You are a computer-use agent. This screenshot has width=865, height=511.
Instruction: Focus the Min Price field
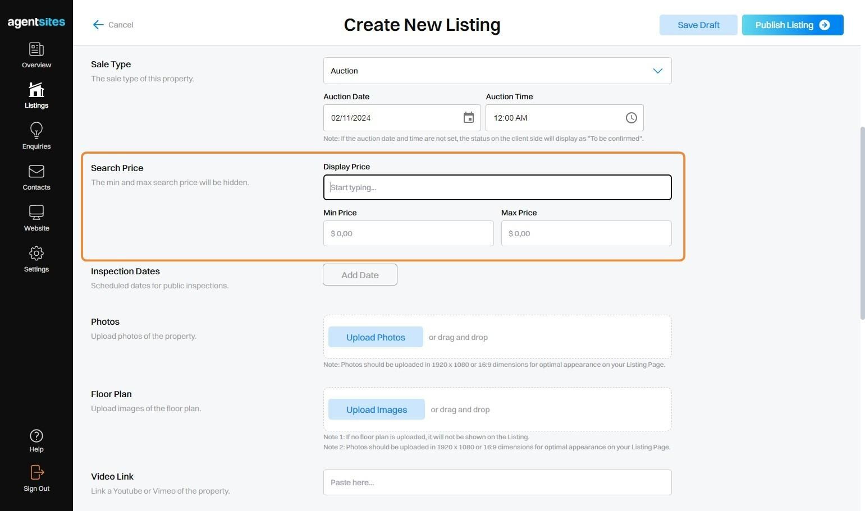click(x=408, y=233)
